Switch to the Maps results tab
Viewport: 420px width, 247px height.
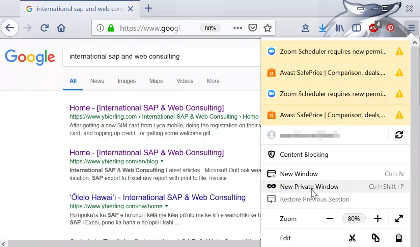pos(156,81)
